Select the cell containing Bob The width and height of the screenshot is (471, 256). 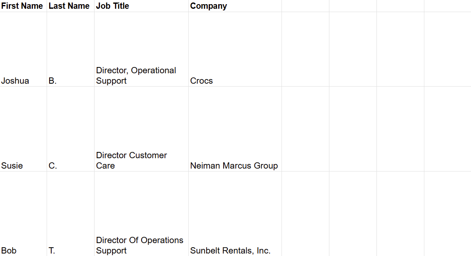pos(23,214)
